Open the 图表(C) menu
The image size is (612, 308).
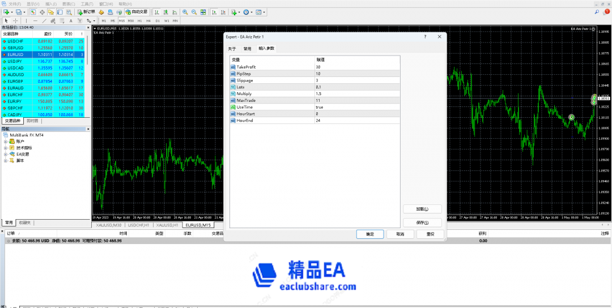[x=69, y=3]
